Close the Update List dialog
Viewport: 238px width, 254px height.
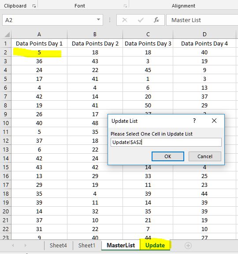[x=214, y=121]
